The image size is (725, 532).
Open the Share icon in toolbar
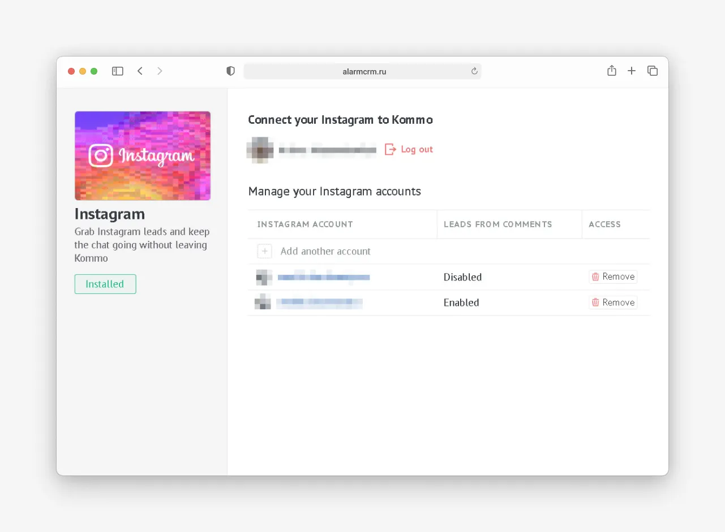pyautogui.click(x=611, y=71)
